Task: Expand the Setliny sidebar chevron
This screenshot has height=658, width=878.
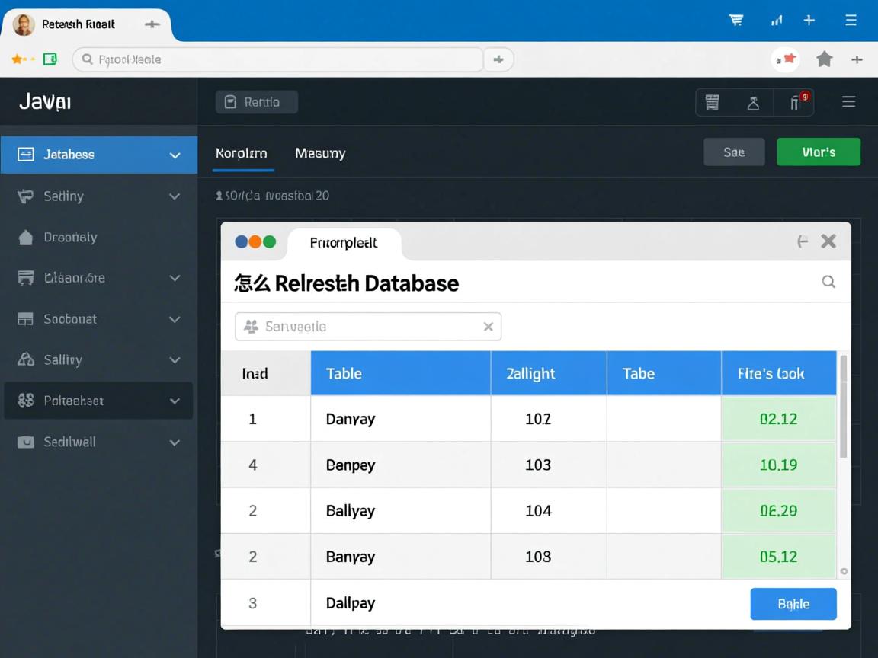Action: 175,196
